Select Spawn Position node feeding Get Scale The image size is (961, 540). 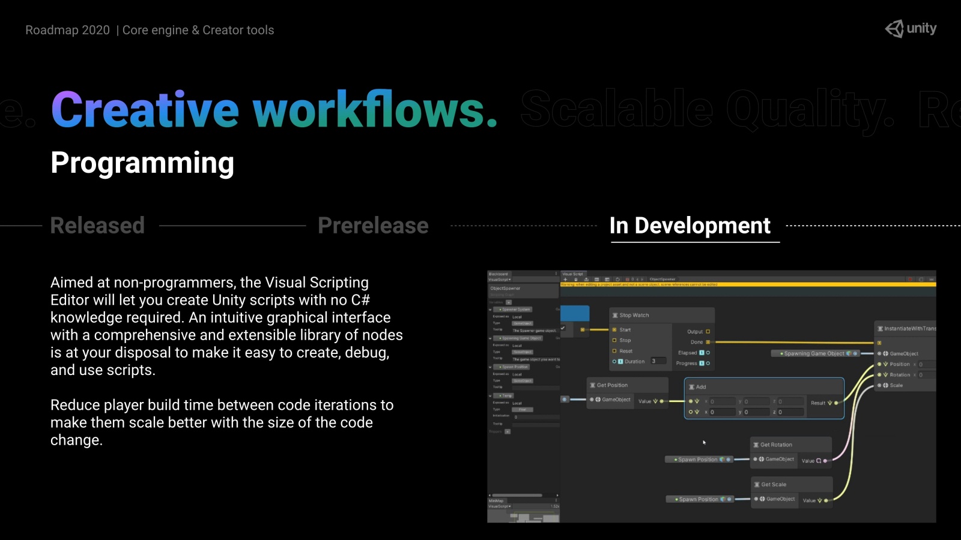(x=700, y=499)
